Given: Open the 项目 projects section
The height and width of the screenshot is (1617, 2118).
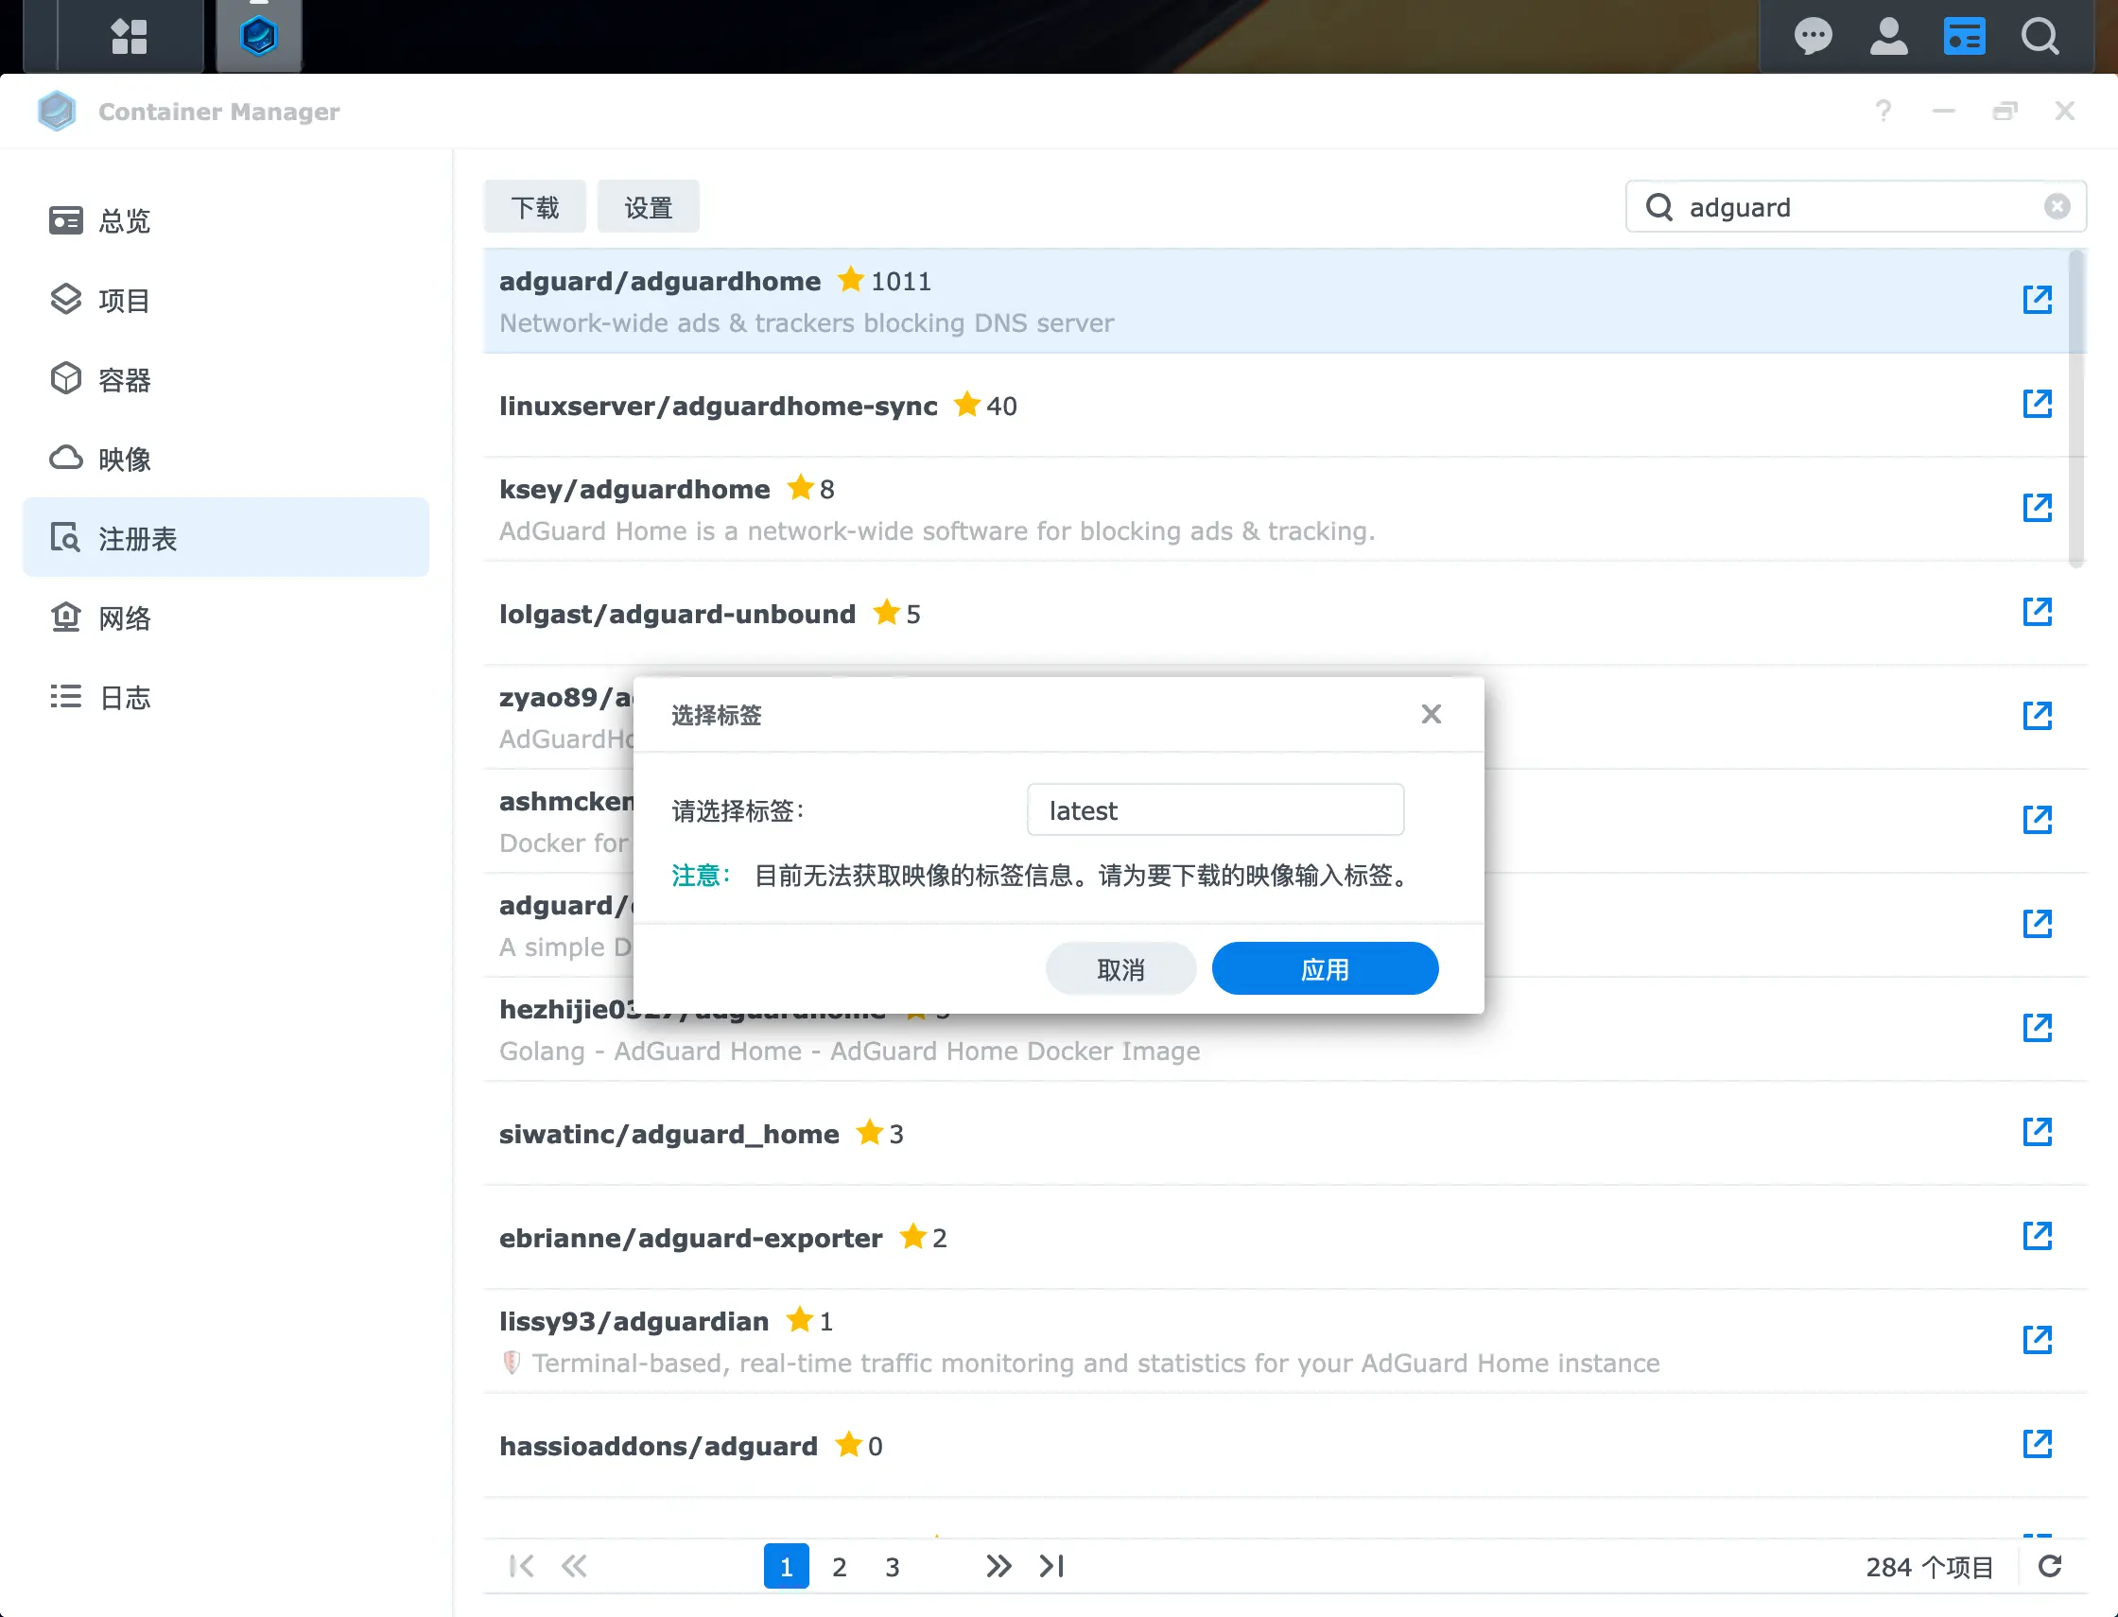Looking at the screenshot, I should coord(225,301).
